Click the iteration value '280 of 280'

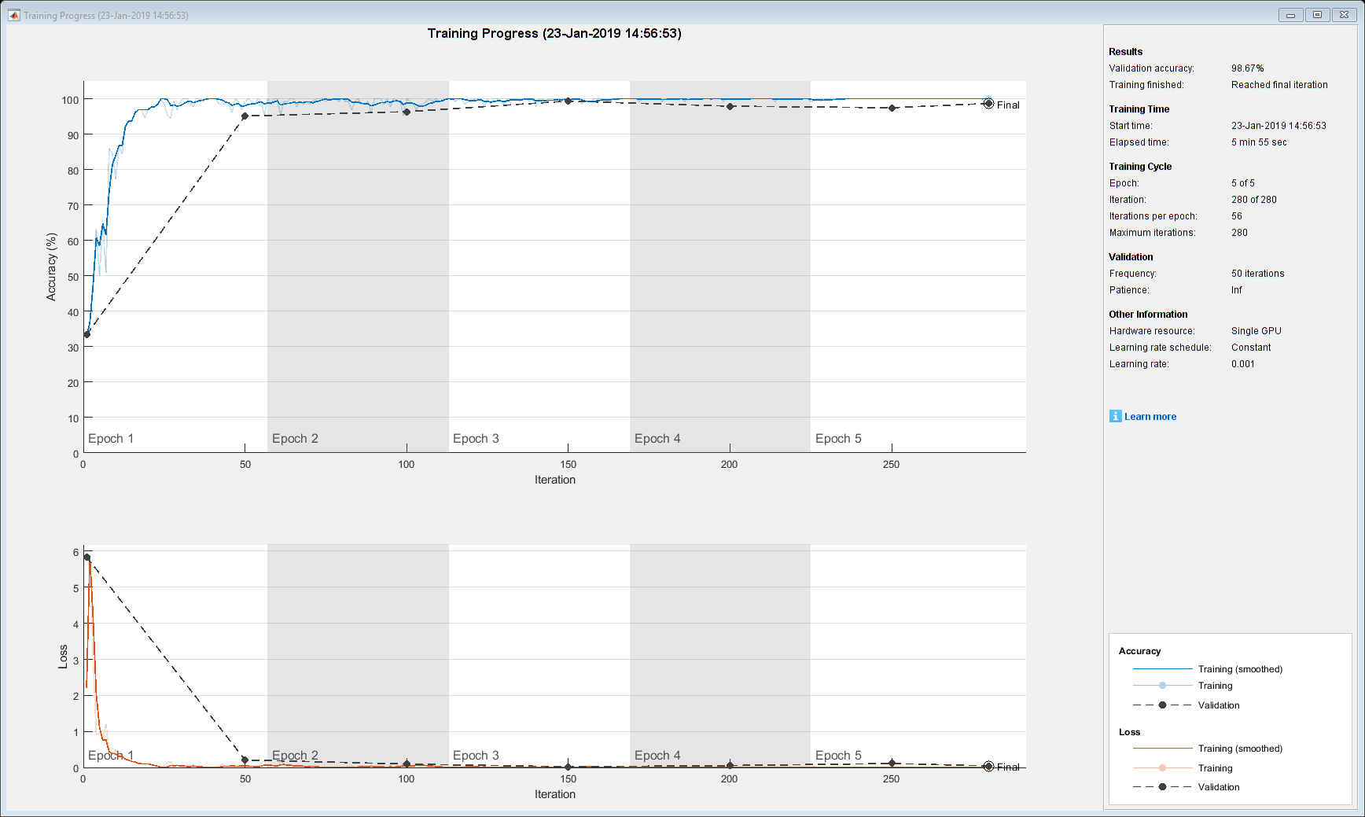[1254, 200]
